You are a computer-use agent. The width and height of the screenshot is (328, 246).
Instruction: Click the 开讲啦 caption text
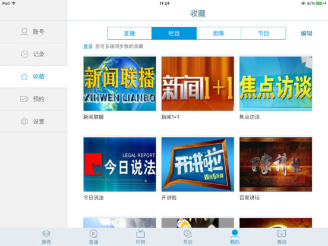169,197
